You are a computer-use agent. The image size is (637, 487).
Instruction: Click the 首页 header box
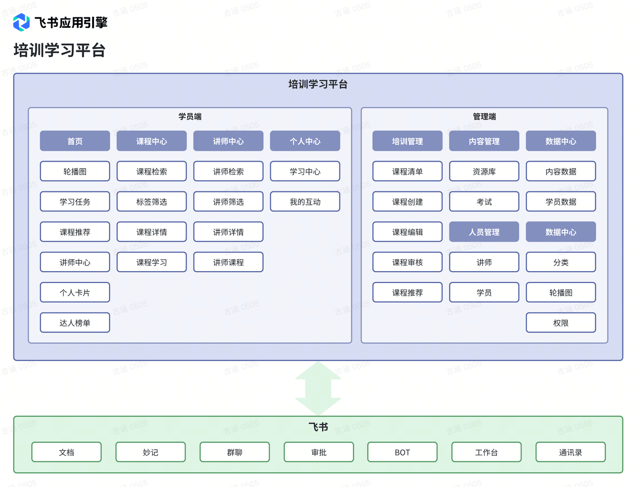[75, 141]
